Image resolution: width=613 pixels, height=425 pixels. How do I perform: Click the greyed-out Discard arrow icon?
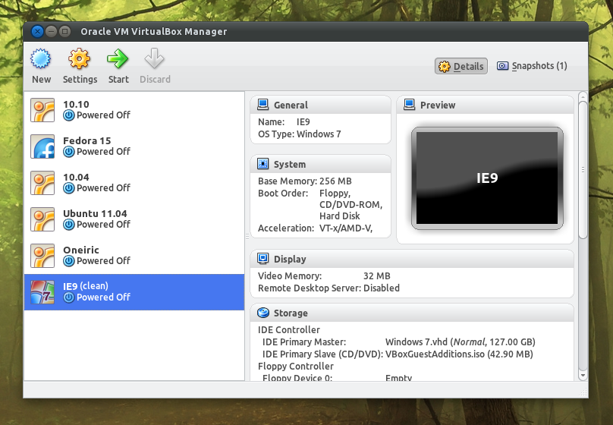pyautogui.click(x=155, y=58)
